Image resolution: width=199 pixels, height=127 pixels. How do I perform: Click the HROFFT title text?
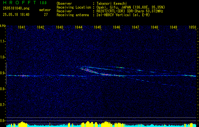click(19, 3)
